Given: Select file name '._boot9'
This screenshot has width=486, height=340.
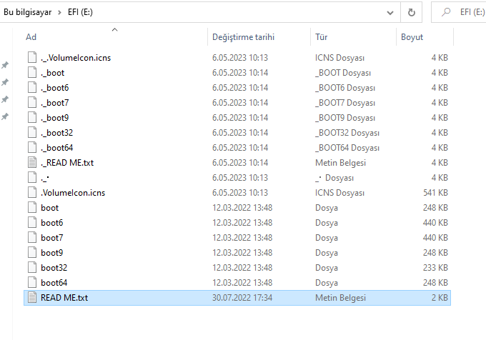Looking at the screenshot, I should [x=54, y=118].
